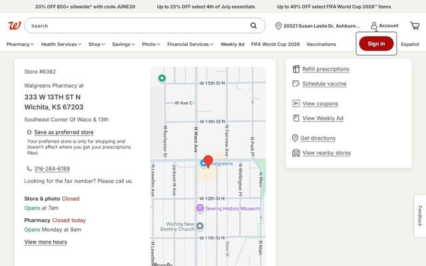The image size is (426, 266).
Task: Open the shopping cart icon
Action: 415,25
